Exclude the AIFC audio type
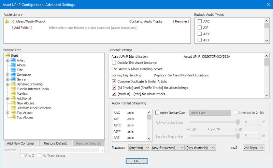The width and height of the screenshot is (273, 168). point(200,34)
